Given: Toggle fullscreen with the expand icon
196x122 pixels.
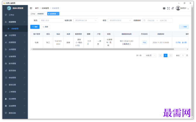Looking at the screenshot, I should [168, 8].
